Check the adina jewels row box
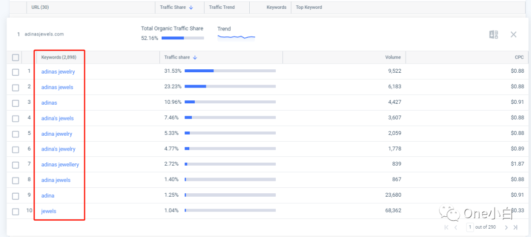The width and height of the screenshot is (531, 237). pos(16,180)
